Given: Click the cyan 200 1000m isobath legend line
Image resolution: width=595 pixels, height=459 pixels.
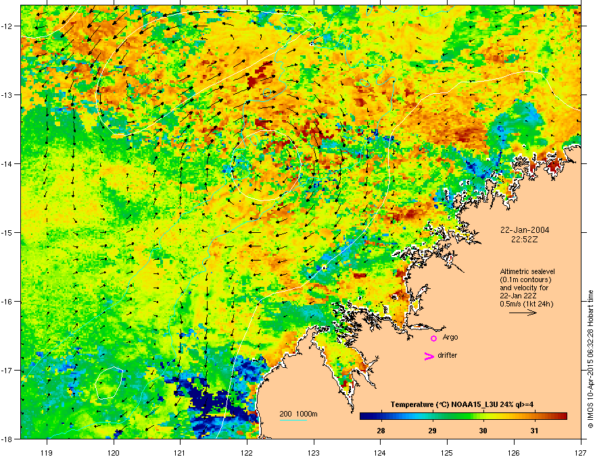Looking at the screenshot, I should tap(293, 420).
